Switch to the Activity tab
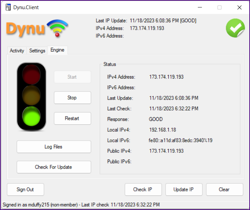The image size is (250, 210). coord(17,50)
